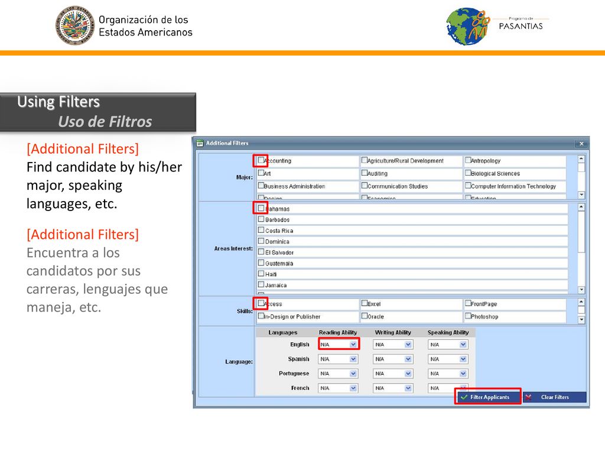Viewport: 605px width, 454px height.
Task: Open the French Speaking Ability dropdown
Action: [448, 388]
